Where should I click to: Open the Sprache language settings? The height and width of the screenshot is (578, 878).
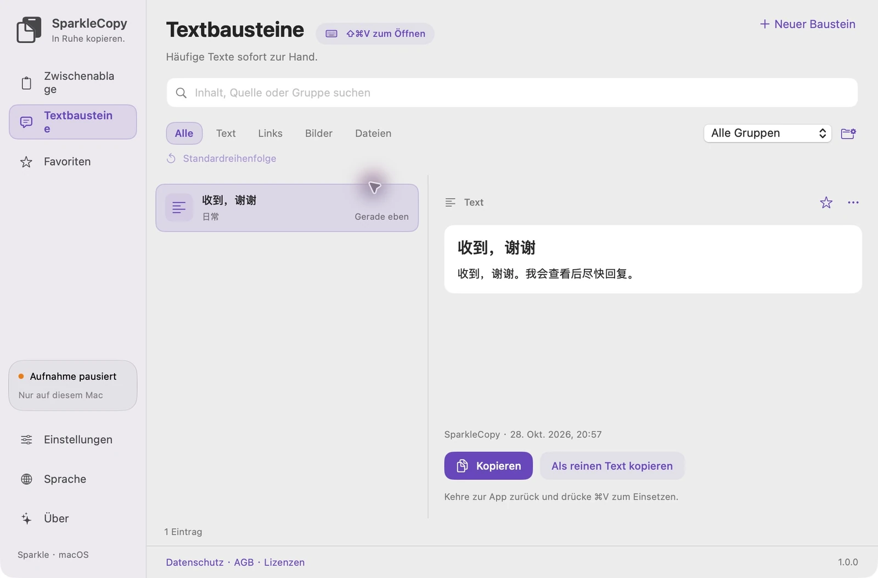click(73, 479)
